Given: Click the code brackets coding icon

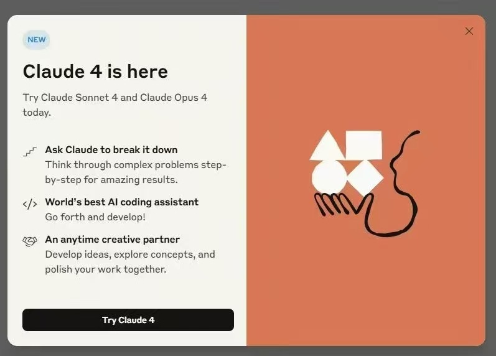Looking at the screenshot, I should point(30,204).
